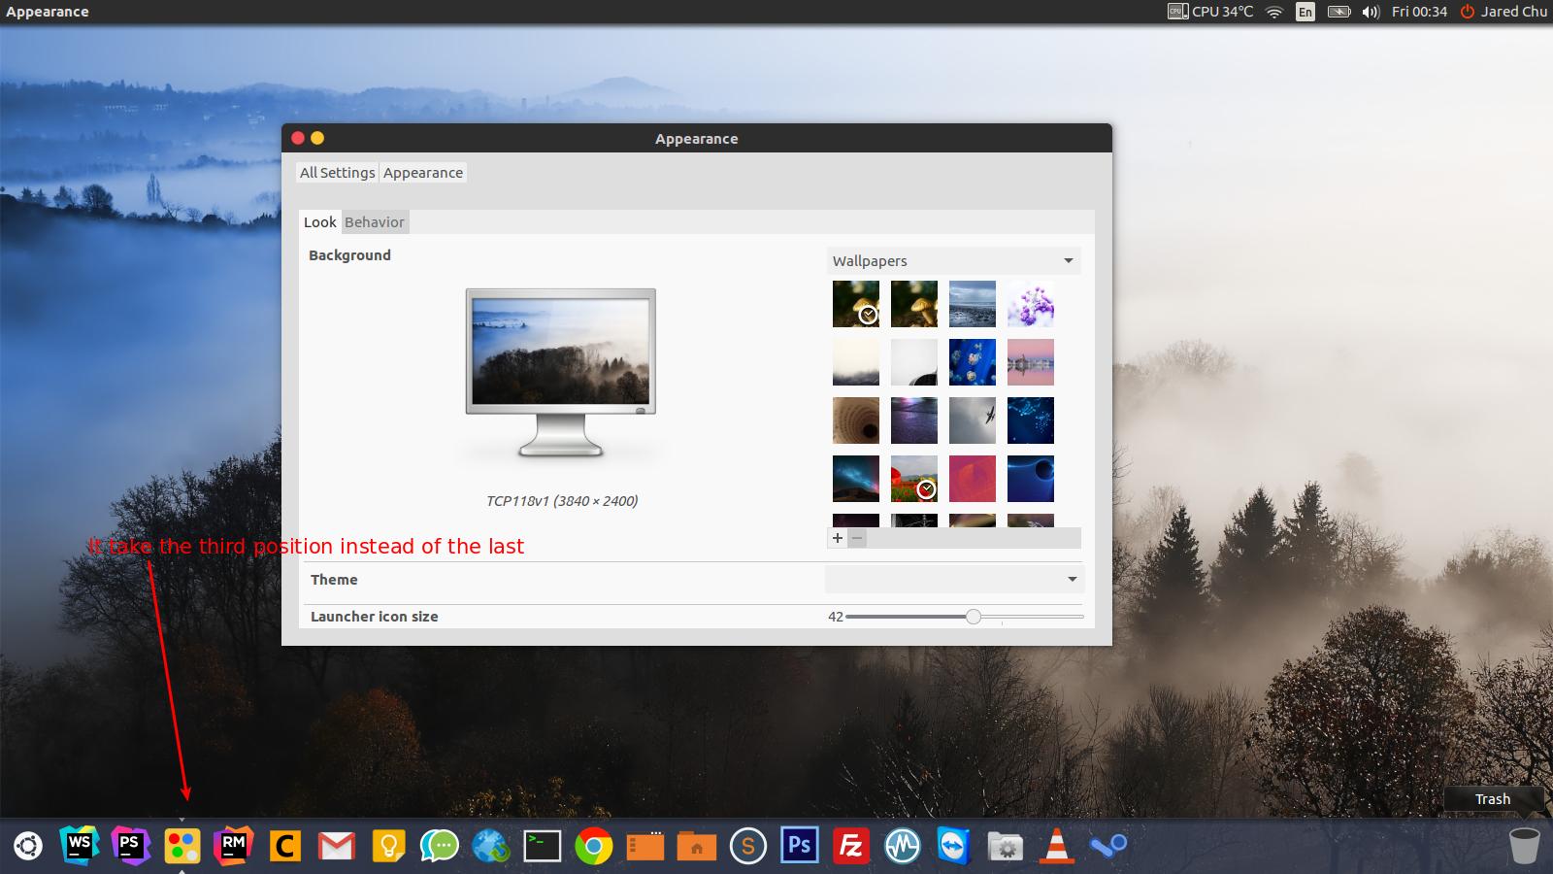1553x874 pixels.
Task: Open WebStorm from the dock
Action: pos(79,846)
